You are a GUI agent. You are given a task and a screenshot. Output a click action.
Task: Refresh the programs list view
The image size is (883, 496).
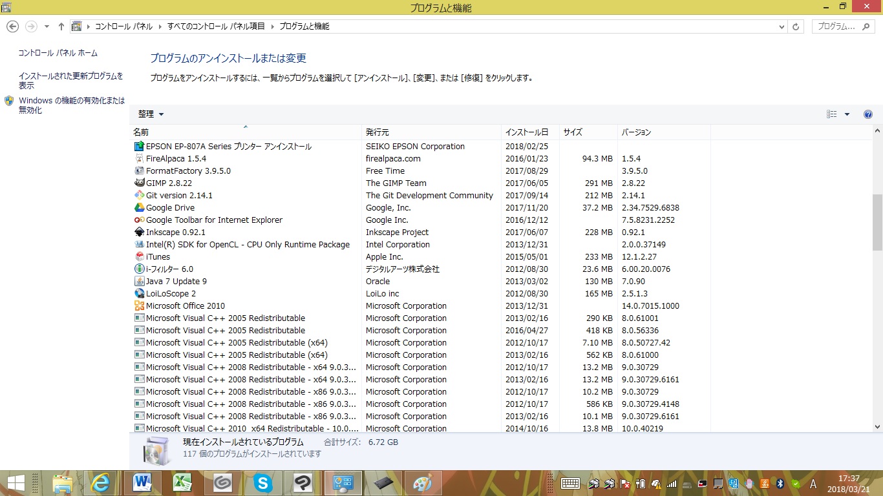796,26
